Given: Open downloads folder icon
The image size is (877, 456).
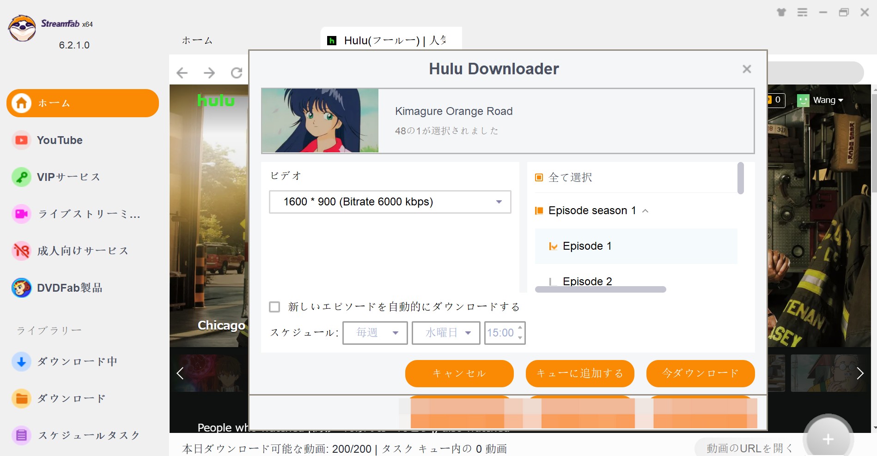Looking at the screenshot, I should (x=21, y=398).
